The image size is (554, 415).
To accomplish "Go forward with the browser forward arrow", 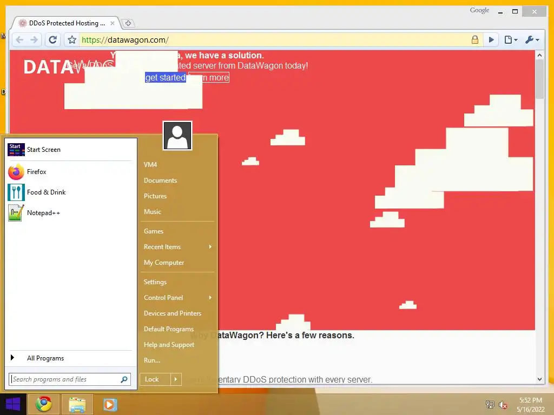I will click(34, 40).
